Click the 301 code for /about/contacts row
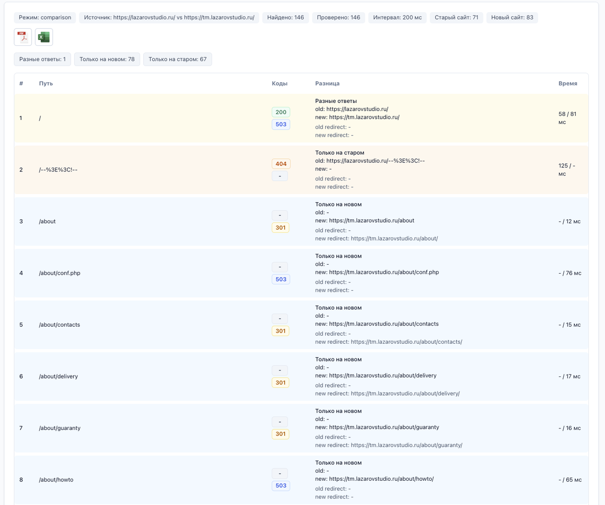The height and width of the screenshot is (505, 605). click(x=280, y=331)
